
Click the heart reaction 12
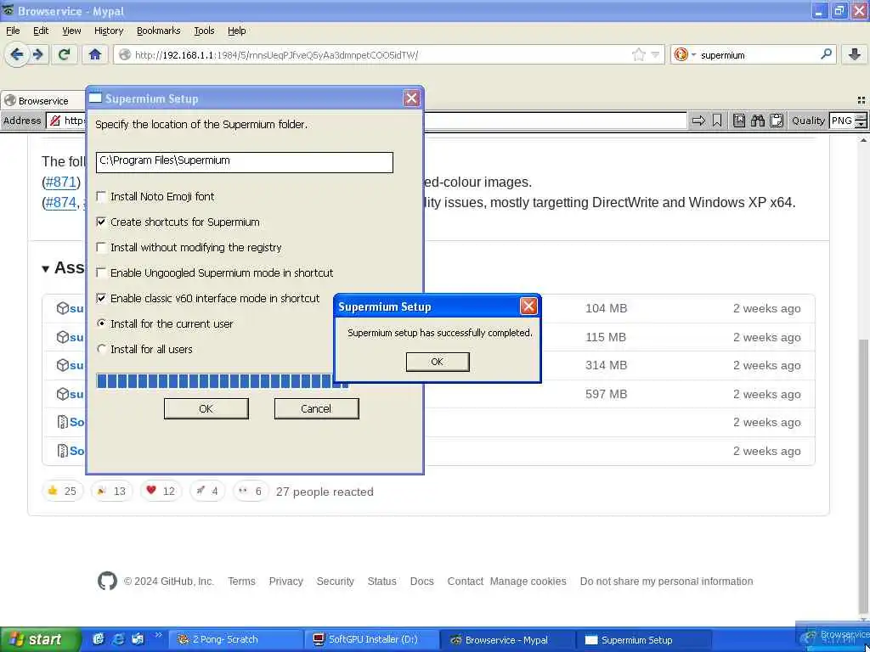161,491
